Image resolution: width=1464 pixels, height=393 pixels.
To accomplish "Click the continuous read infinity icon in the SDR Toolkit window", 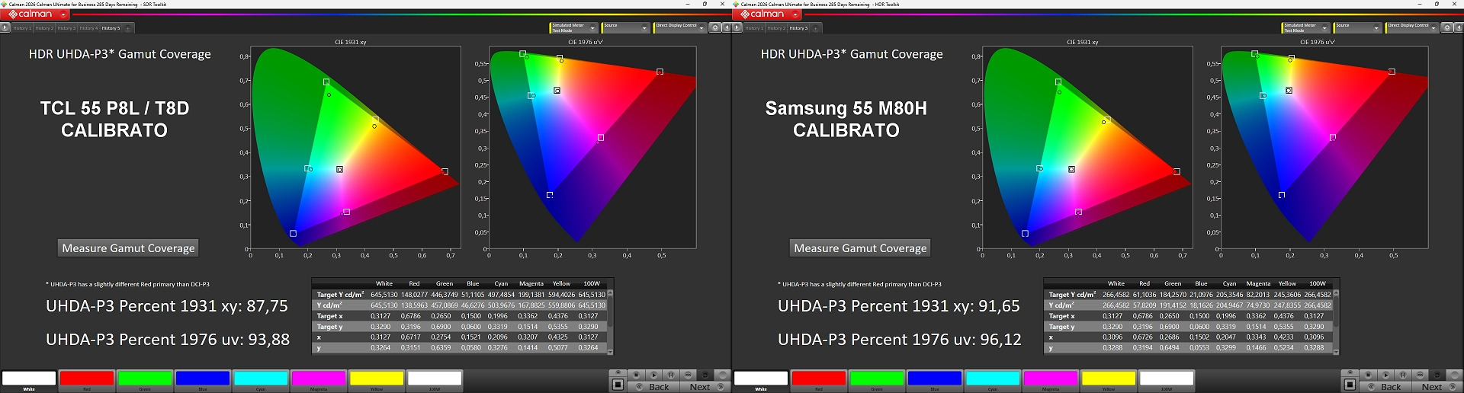I will coord(688,375).
